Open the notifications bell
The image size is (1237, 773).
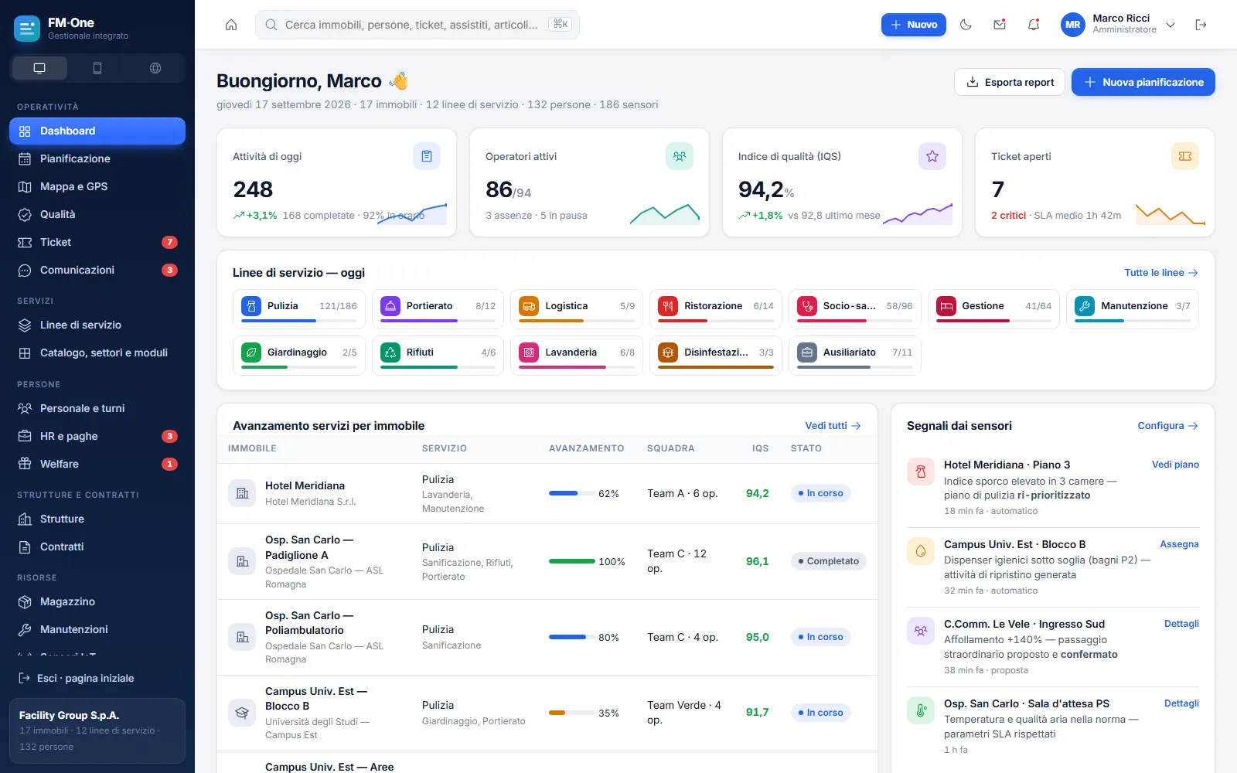(x=1034, y=25)
